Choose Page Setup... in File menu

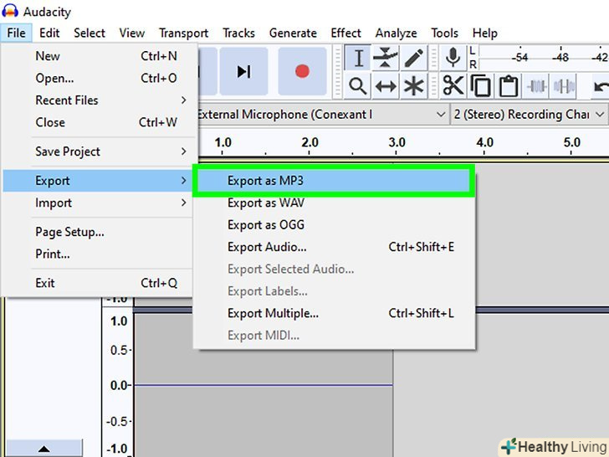[98, 232]
